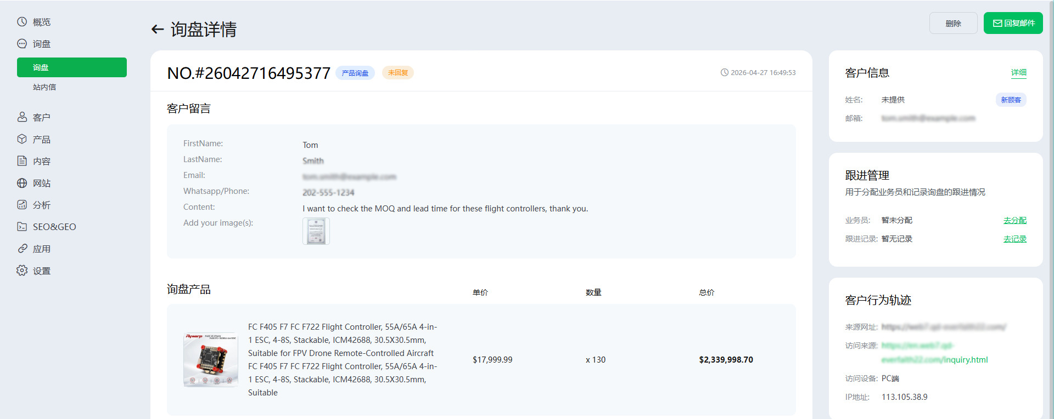Click the 删除 delete button
Viewport: 1054px width, 419px height.
tap(954, 23)
